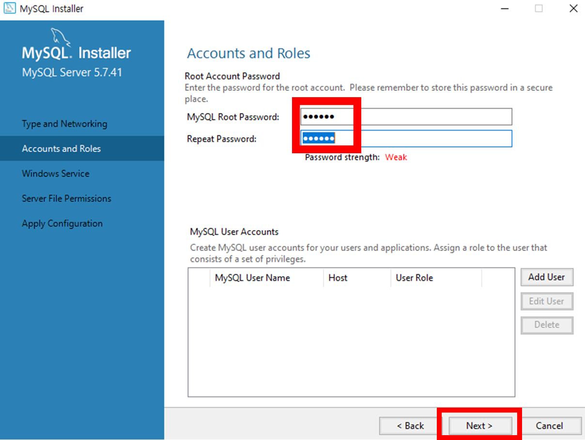Screen dimensions: 585x440
Task: Sort by MySQL User Name column header
Action: [x=266, y=278]
